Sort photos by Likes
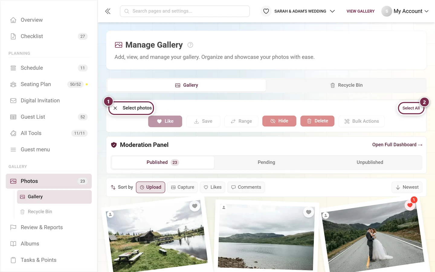The height and width of the screenshot is (272, 435). (x=213, y=187)
